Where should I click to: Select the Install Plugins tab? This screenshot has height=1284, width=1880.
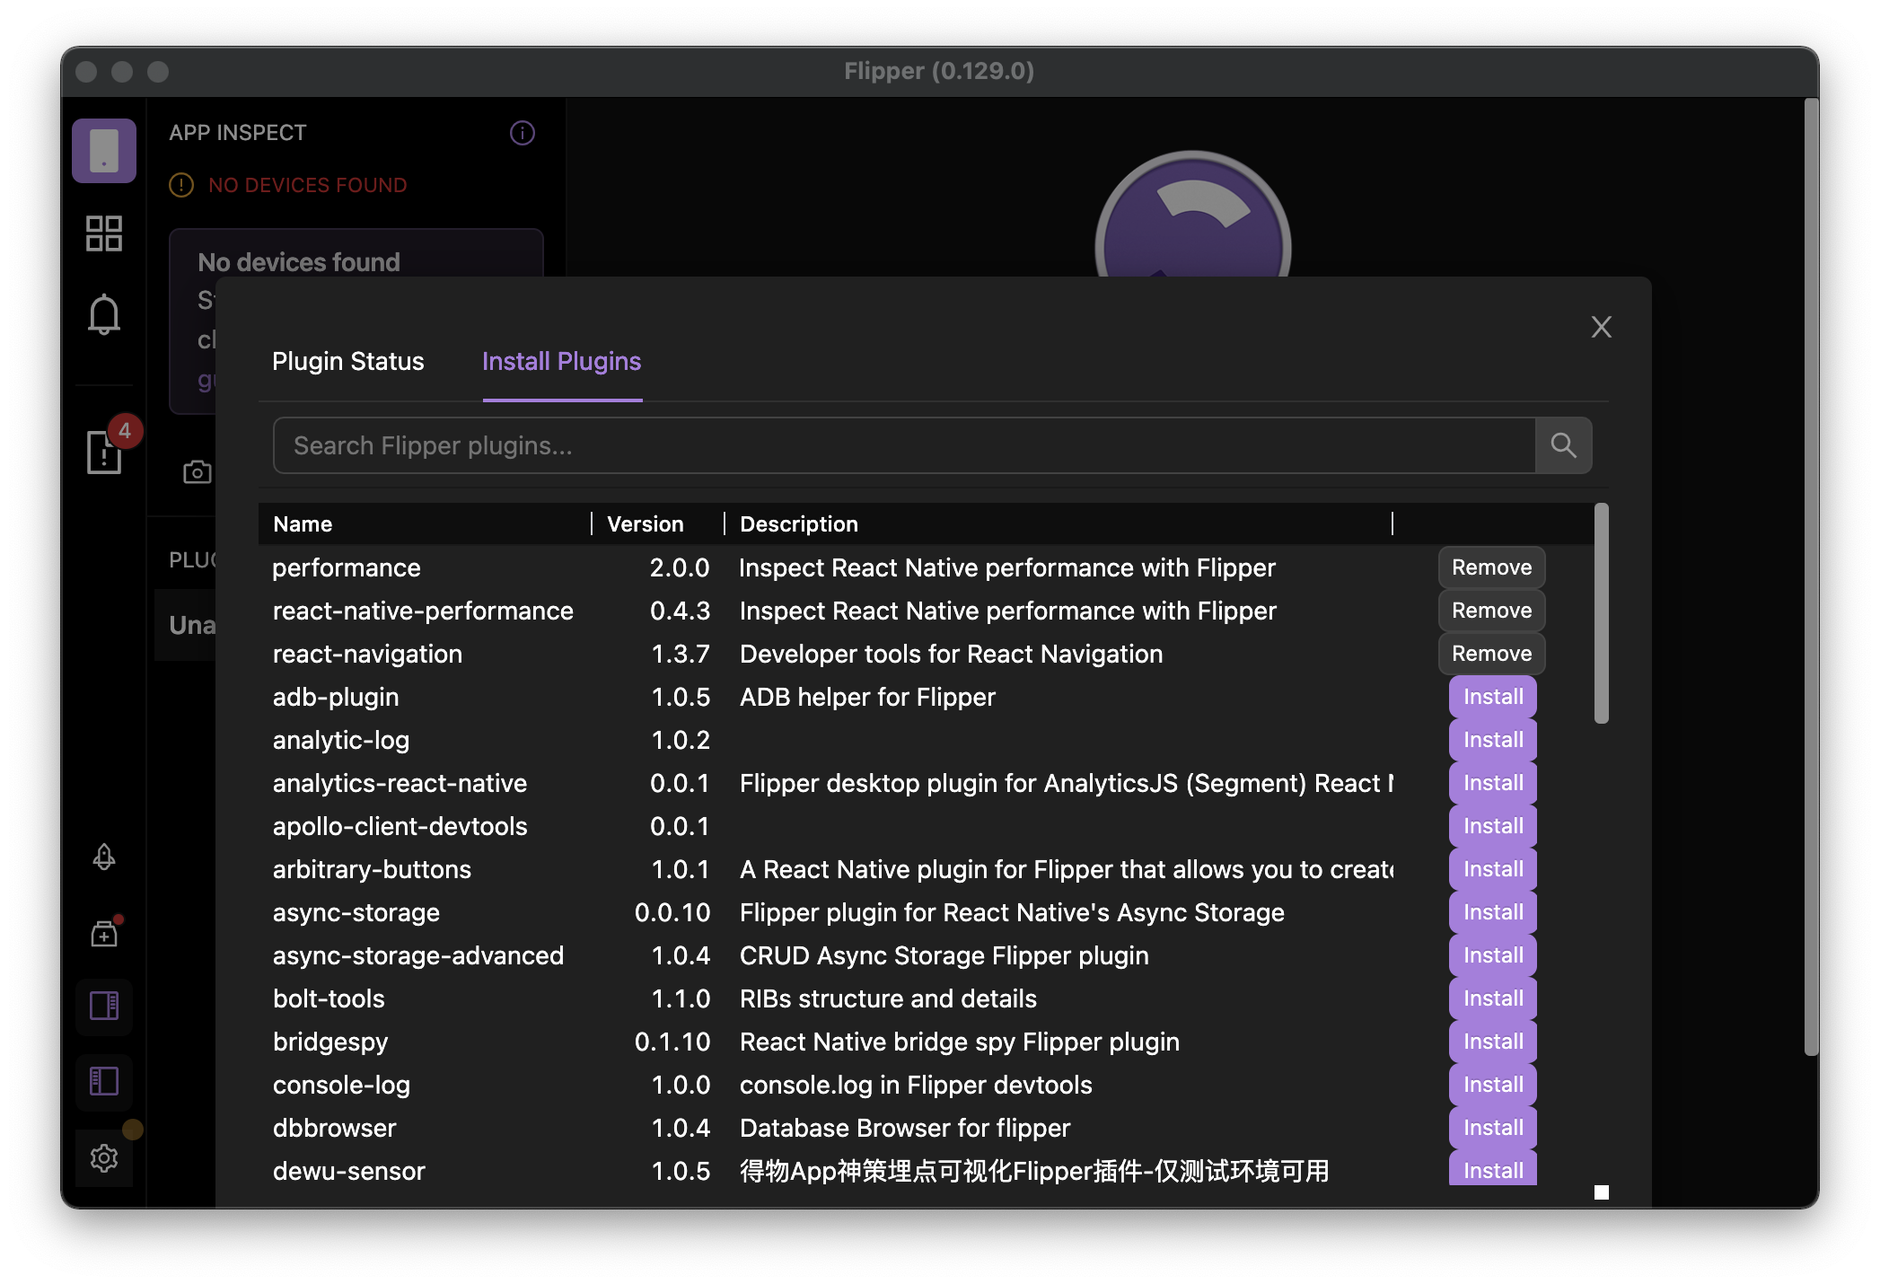[x=561, y=361]
